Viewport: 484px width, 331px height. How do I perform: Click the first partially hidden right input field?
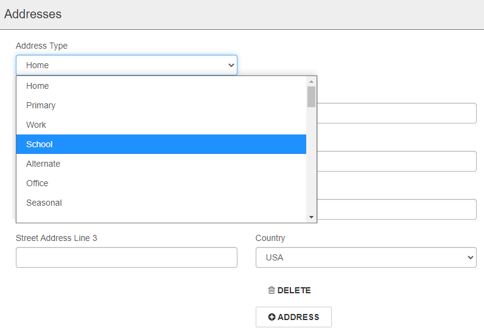396,113
